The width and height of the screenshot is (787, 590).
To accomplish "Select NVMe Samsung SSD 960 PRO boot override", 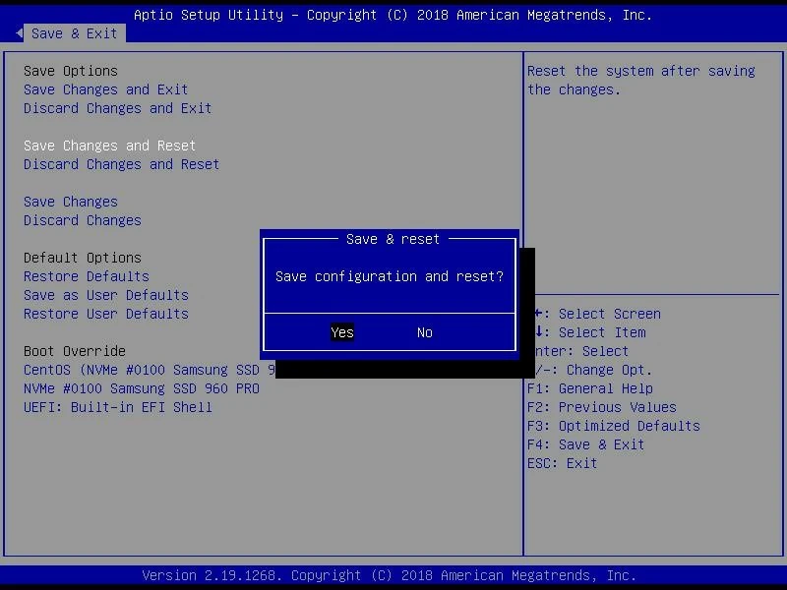I will point(141,388).
